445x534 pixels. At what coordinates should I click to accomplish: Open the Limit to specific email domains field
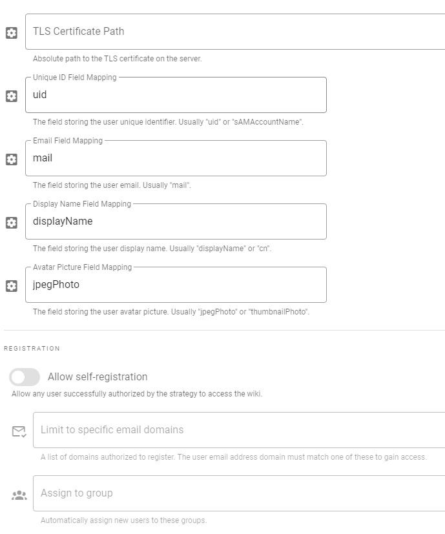pos(239,430)
